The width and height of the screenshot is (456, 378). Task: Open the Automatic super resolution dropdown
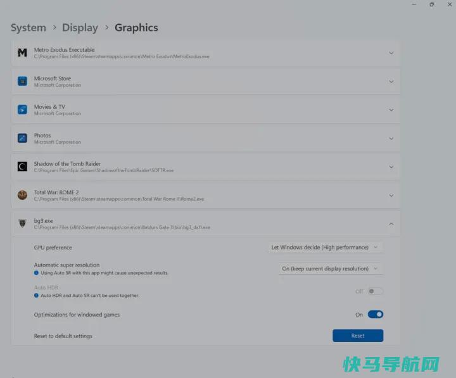click(331, 268)
